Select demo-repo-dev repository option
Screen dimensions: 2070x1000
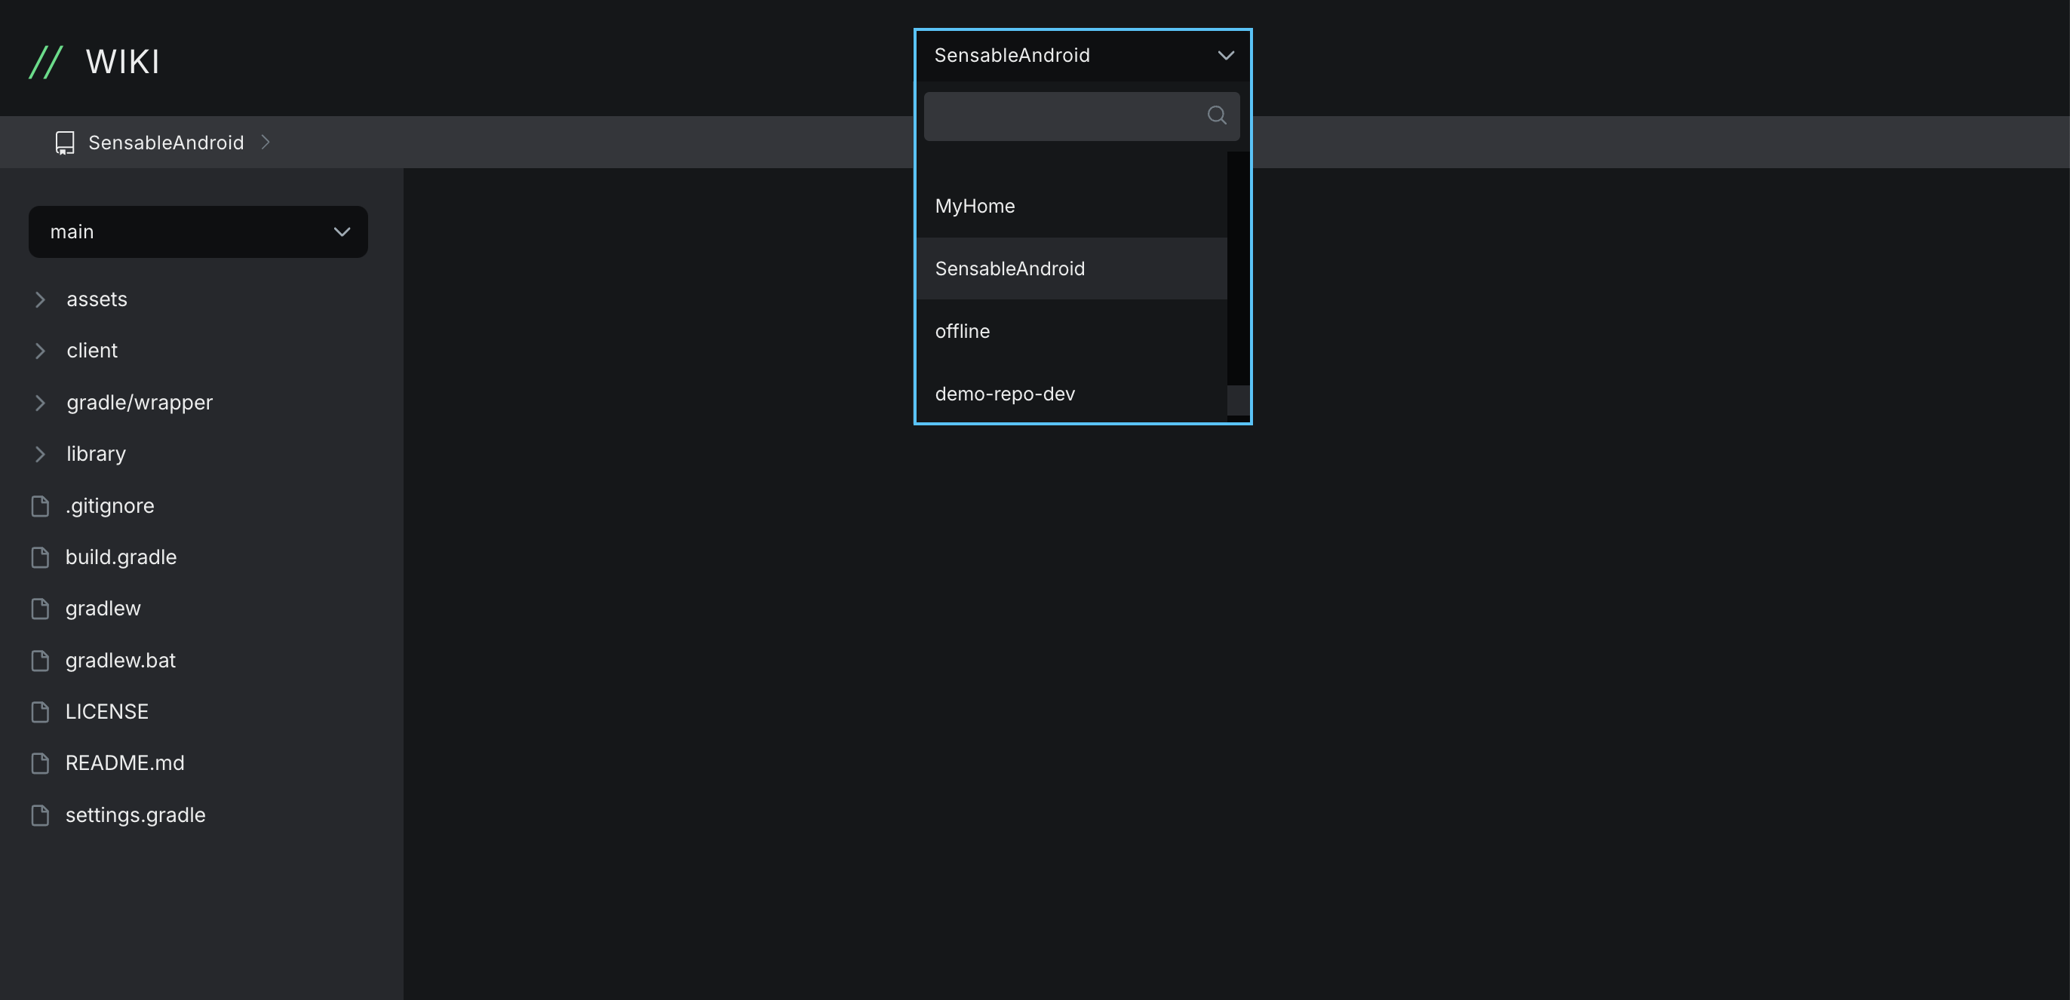(1005, 393)
